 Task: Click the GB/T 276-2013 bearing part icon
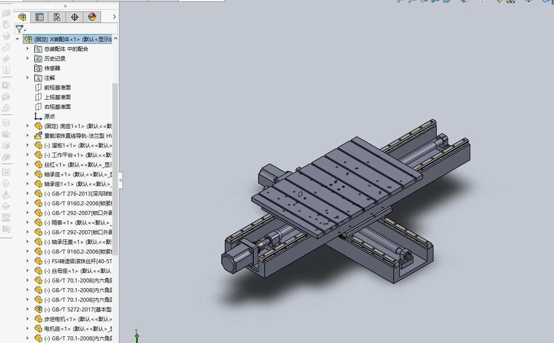click(38, 193)
